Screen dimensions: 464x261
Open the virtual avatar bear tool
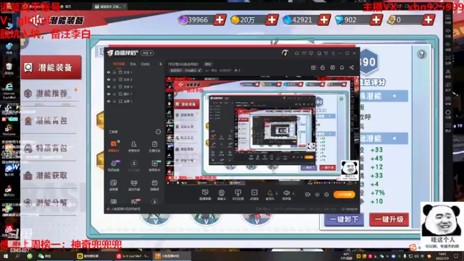134,185
